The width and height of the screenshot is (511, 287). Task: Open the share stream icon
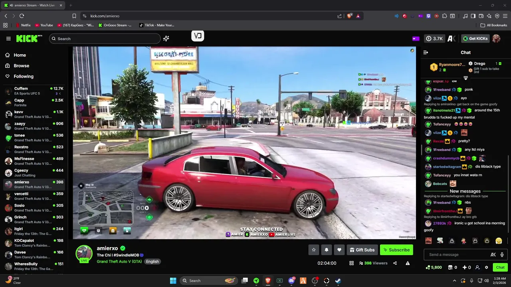click(x=395, y=263)
